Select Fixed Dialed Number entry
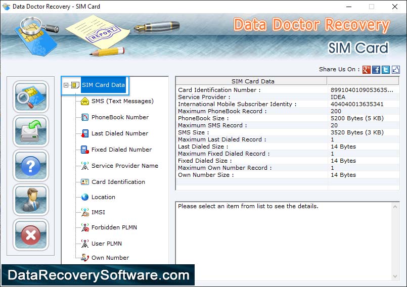The height and width of the screenshot is (287, 407). coord(121,150)
